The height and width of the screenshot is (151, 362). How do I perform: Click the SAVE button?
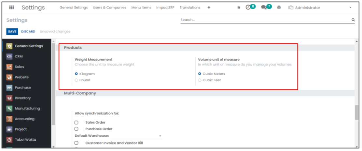(12, 31)
